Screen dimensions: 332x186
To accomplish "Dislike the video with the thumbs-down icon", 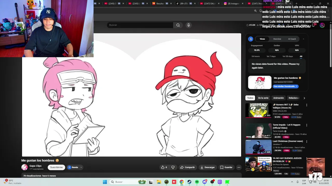I will [x=173, y=167].
